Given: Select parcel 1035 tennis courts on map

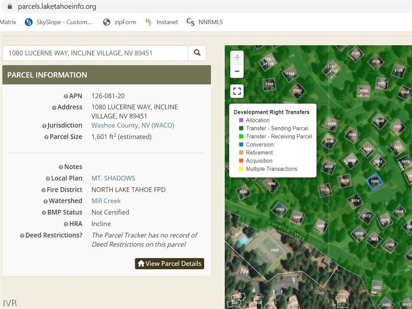Looking at the screenshot, I should click(275, 250).
